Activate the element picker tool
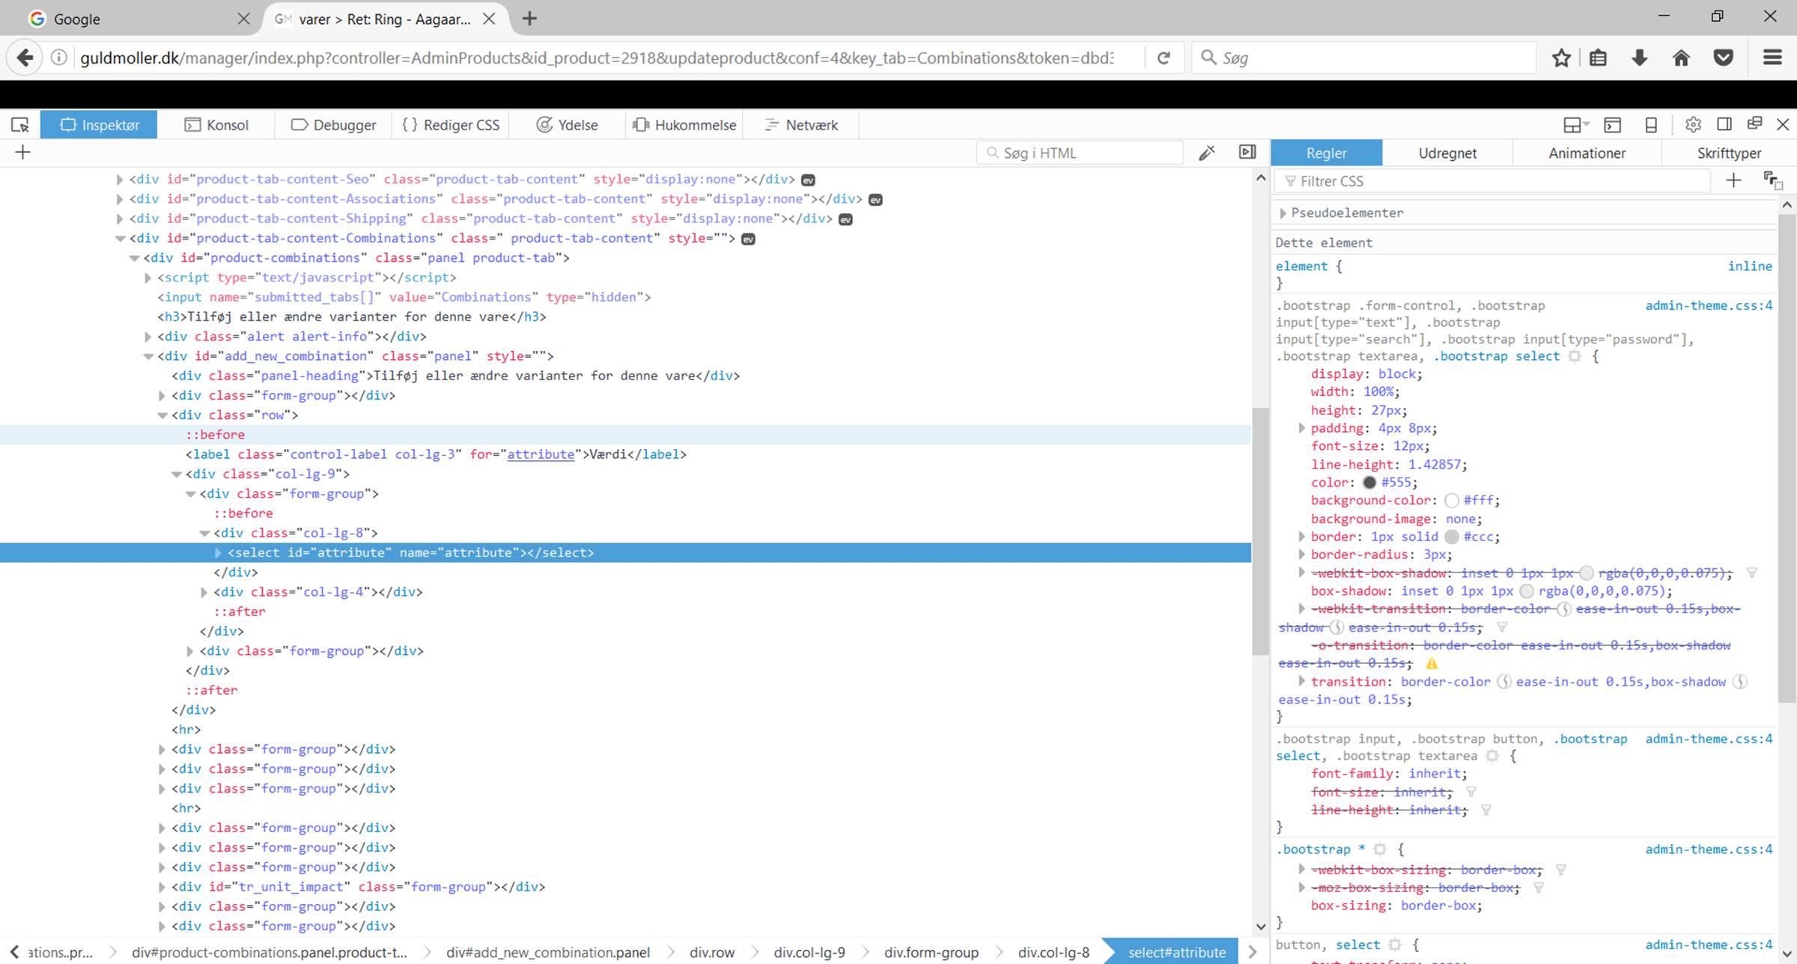 point(20,125)
